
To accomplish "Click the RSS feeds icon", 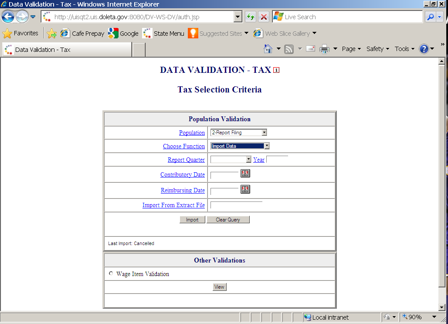I will point(289,49).
